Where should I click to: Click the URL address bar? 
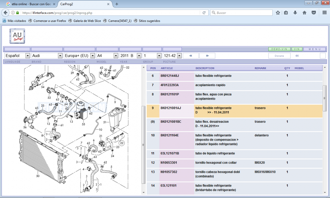coord(111,13)
